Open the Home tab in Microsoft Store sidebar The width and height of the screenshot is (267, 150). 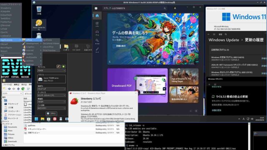[x=97, y=16]
